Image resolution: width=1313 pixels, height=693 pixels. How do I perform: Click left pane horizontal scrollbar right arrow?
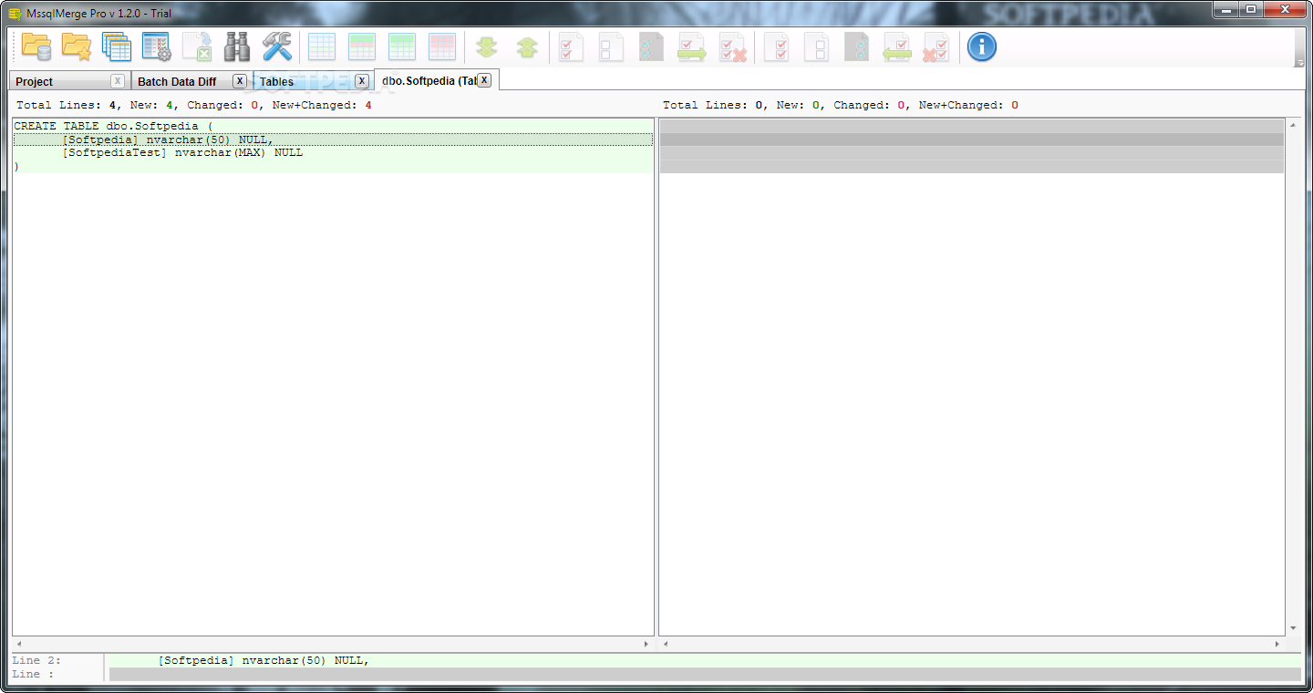(x=646, y=644)
